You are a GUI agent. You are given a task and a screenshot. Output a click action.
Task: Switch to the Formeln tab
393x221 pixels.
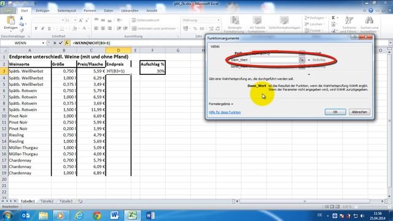pyautogui.click(x=90, y=10)
